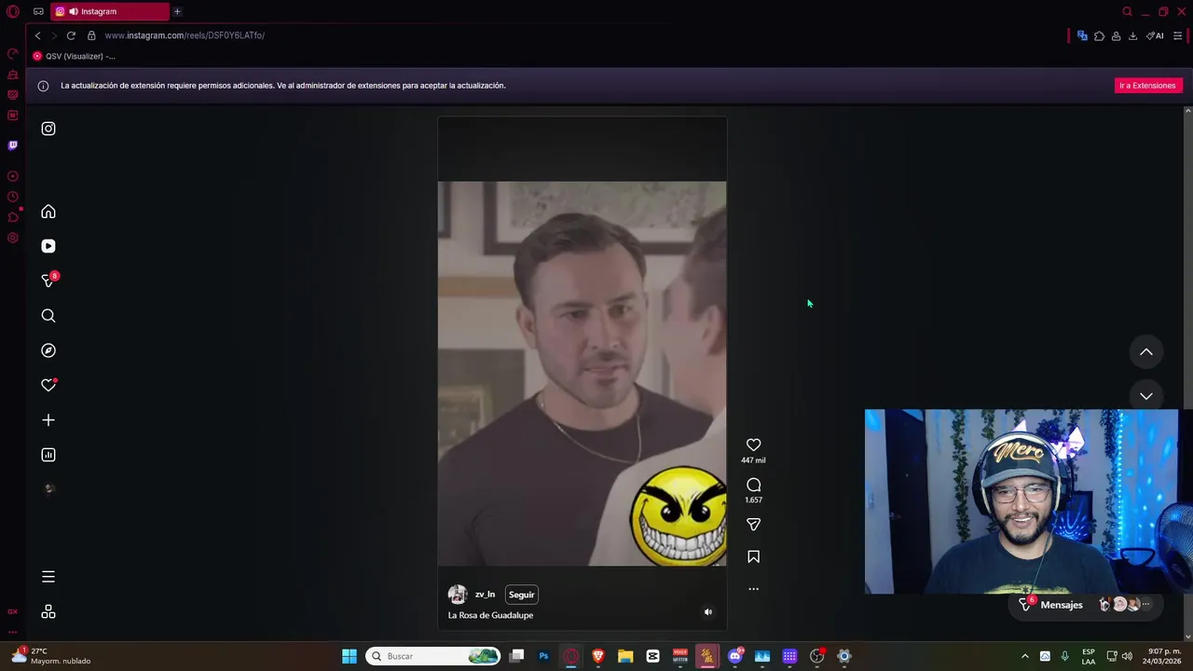Open zv_ln profile picture
Image resolution: width=1193 pixels, height=671 pixels.
pos(458,595)
